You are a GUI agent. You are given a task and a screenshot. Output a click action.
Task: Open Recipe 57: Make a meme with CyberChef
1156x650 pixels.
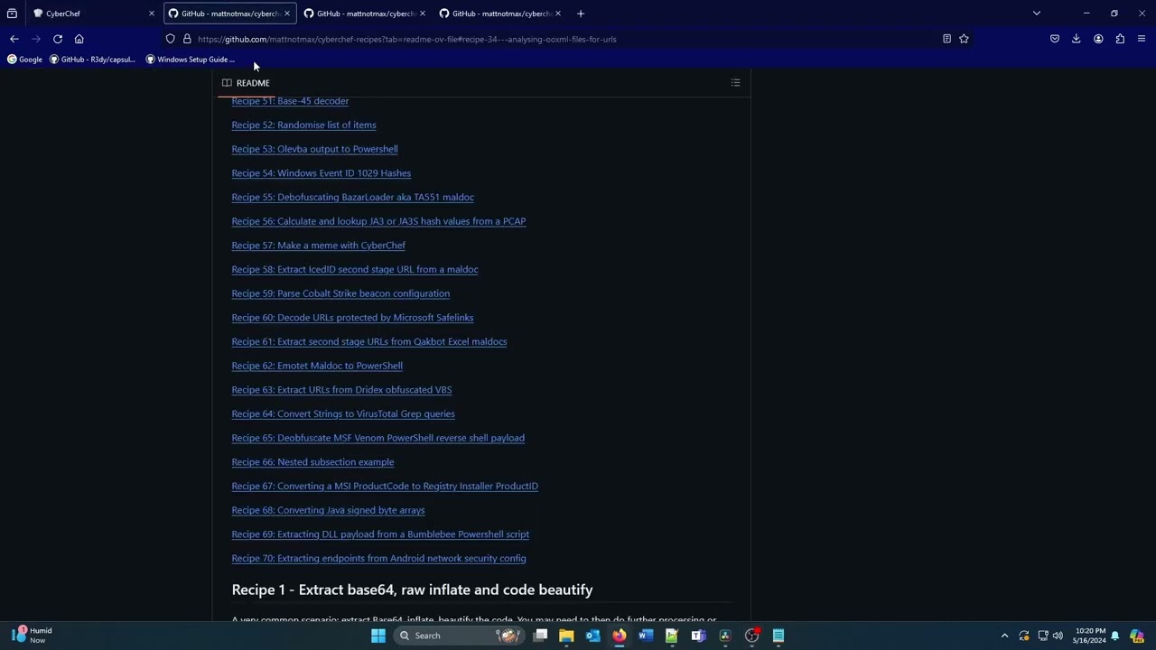318,246
